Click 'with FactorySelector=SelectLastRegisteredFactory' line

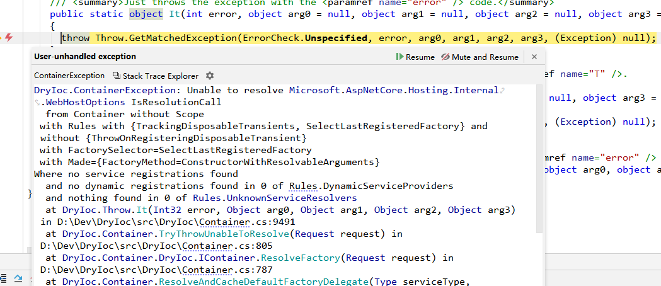[x=176, y=150]
